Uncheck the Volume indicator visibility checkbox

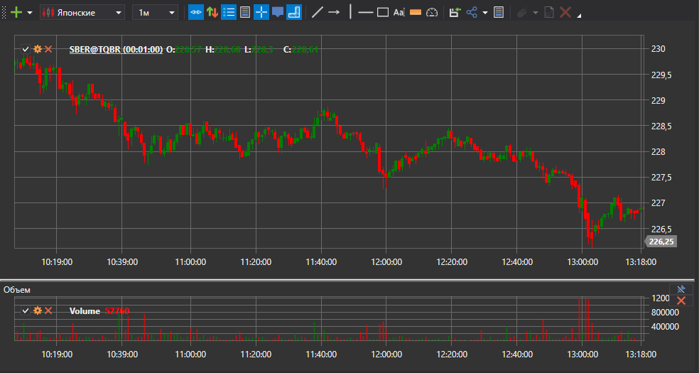coord(26,310)
